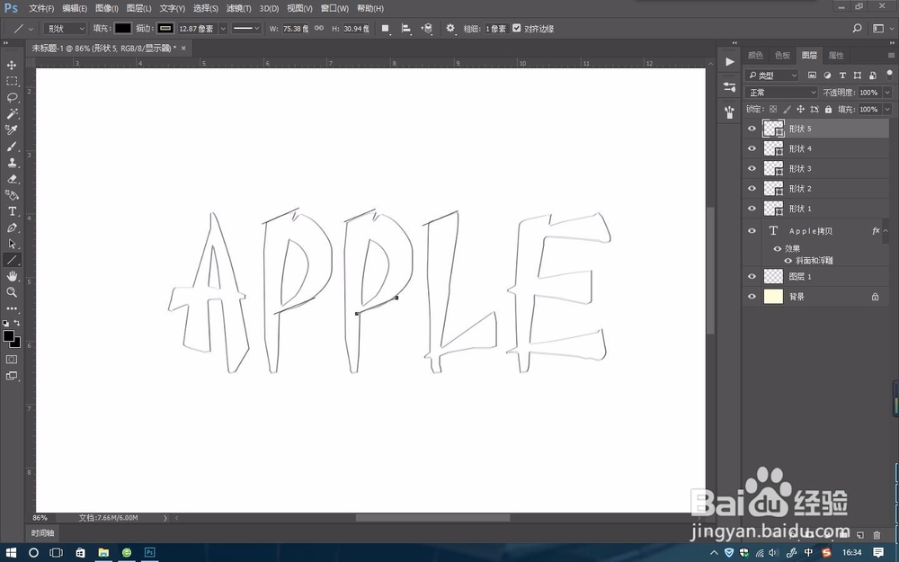Screen dimensions: 899x562
Task: Select the Eyedropper tool
Action: [x=12, y=129]
